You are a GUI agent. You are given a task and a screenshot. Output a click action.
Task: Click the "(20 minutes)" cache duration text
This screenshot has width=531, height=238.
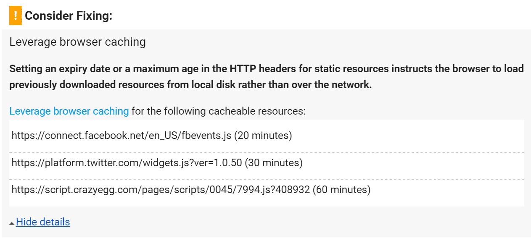point(263,136)
